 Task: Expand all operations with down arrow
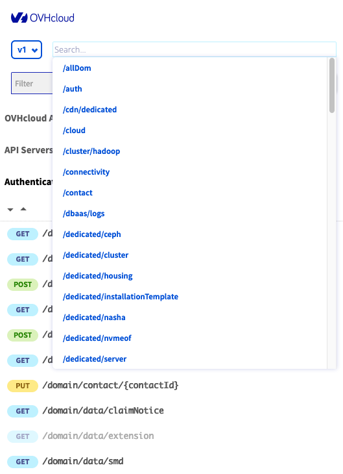10,210
